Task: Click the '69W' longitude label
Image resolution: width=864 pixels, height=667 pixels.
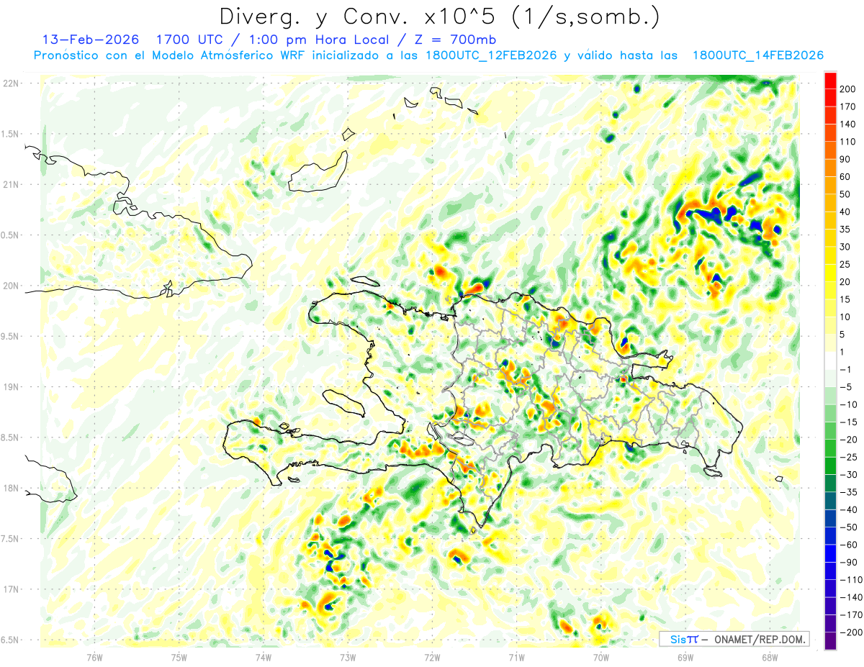Action: click(685, 658)
